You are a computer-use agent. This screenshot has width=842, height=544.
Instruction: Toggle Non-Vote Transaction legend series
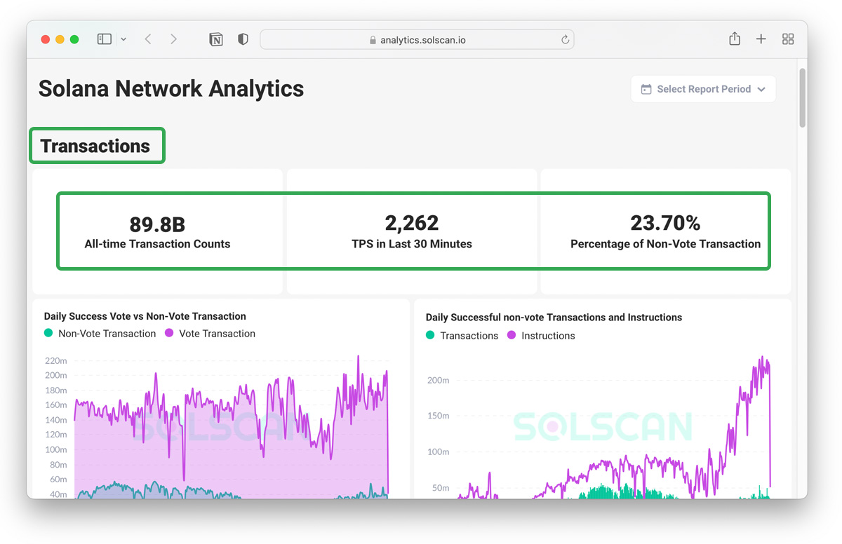coord(107,334)
